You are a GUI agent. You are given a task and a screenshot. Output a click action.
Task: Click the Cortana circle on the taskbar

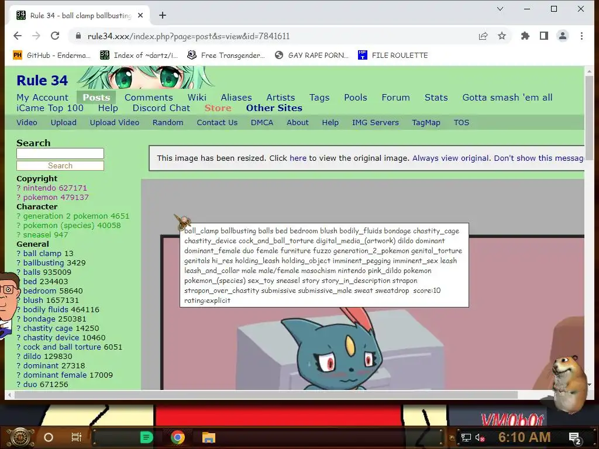(x=49, y=437)
